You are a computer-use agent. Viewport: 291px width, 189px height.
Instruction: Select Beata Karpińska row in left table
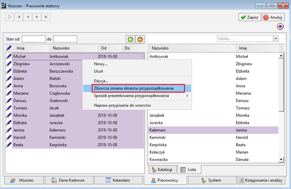tap(78, 145)
